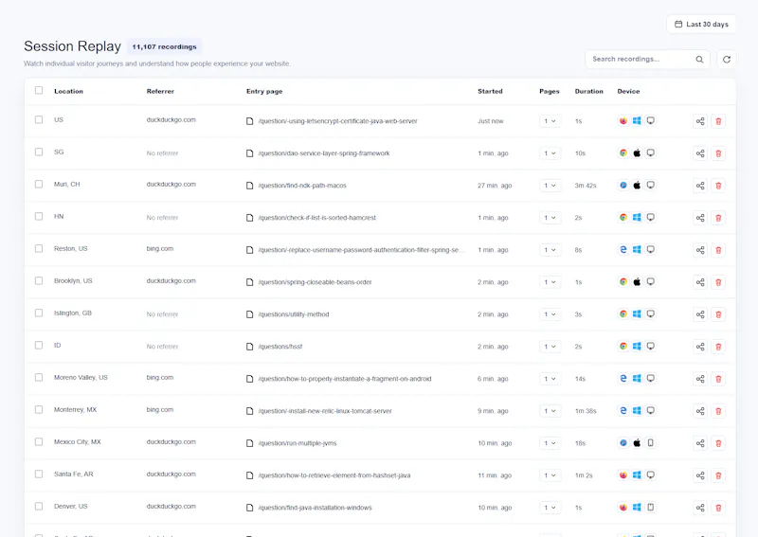Share the Denver, US recording

pyautogui.click(x=700, y=508)
